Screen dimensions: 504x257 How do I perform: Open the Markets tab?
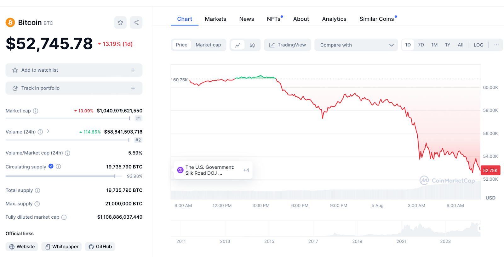215,19
